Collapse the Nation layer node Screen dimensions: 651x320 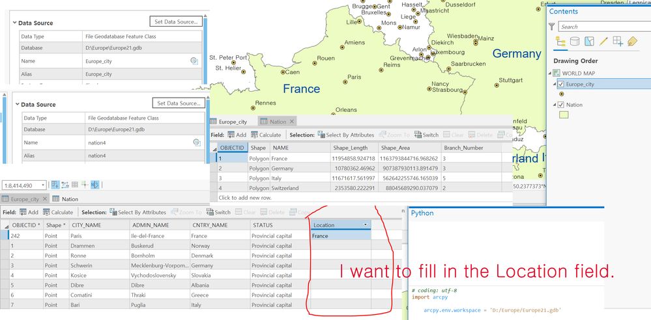point(555,105)
